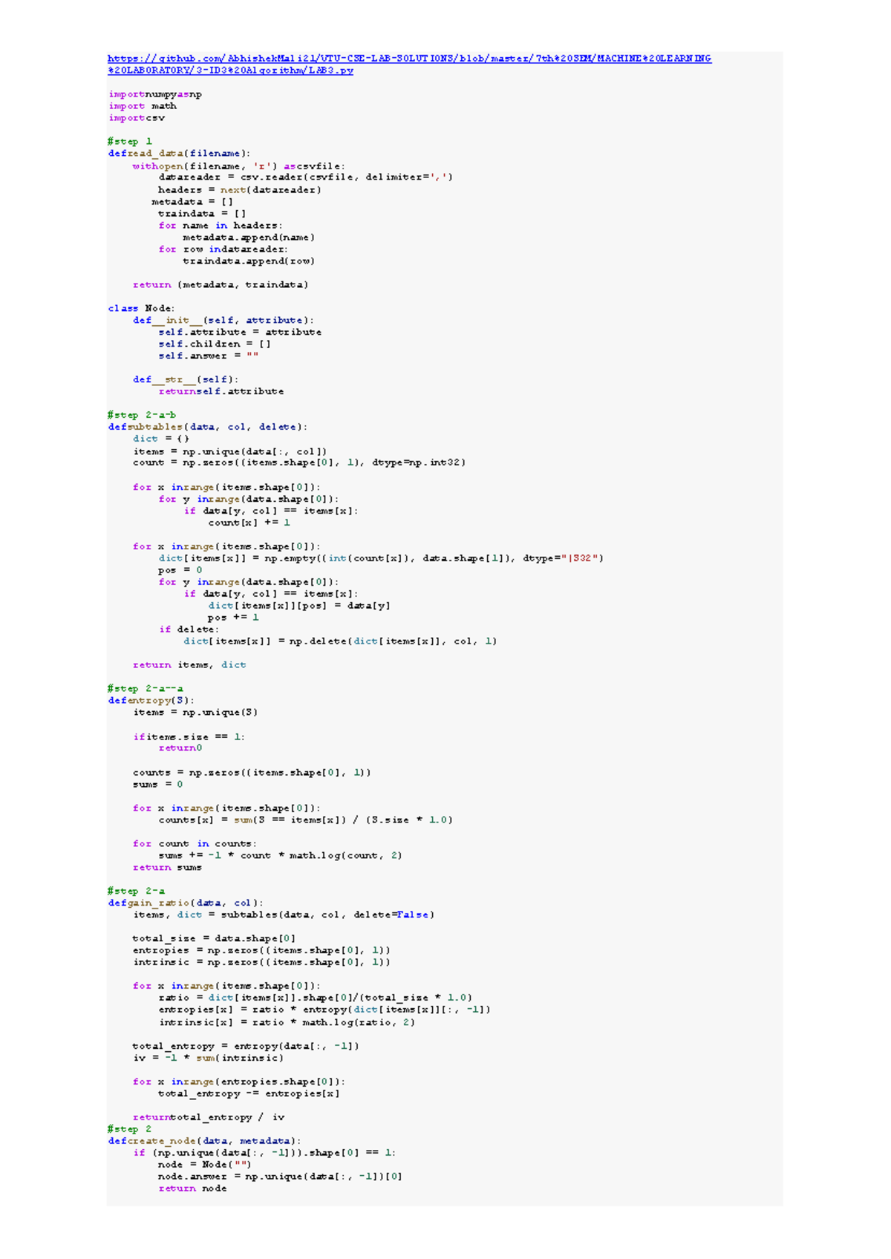This screenshot has width=891, height=1259.
Task: Select the 'return (metadata, traindata)' statement
Action: (x=221, y=285)
